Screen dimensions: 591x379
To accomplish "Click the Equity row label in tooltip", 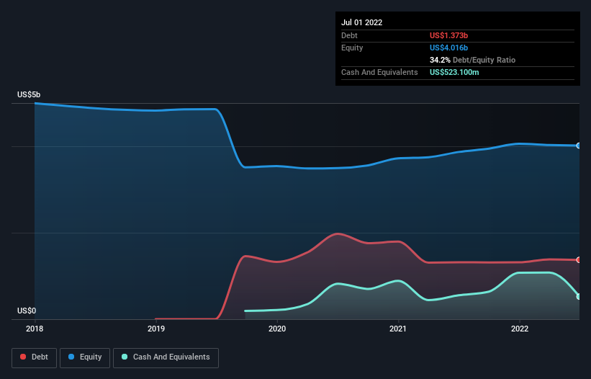I will click(352, 48).
